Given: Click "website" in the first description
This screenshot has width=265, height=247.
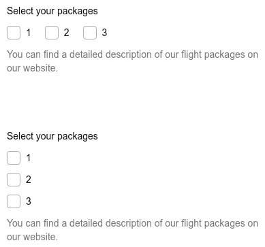Looking at the screenshot, I should (x=40, y=68).
